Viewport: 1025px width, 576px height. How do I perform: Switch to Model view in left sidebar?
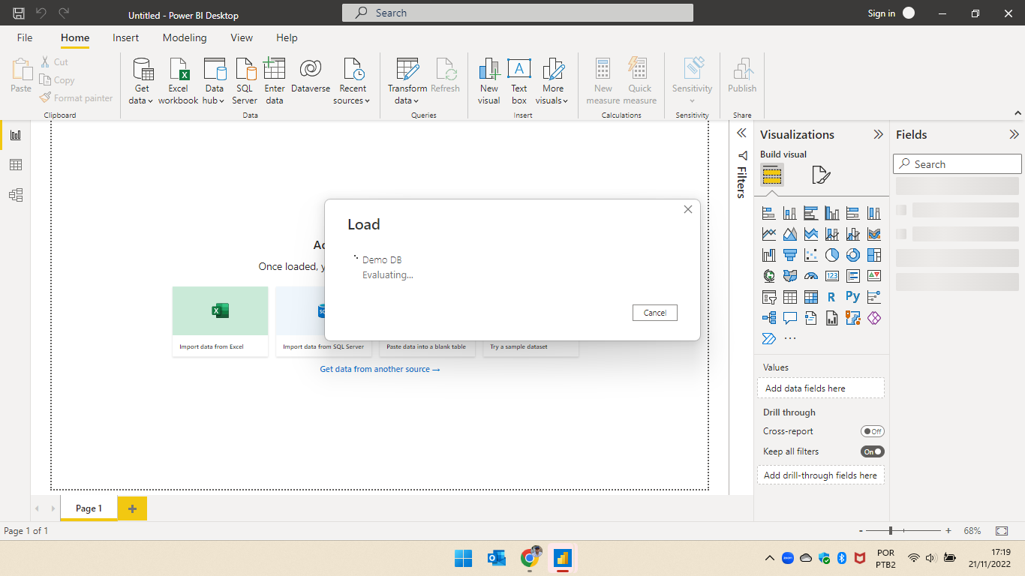pos(15,195)
